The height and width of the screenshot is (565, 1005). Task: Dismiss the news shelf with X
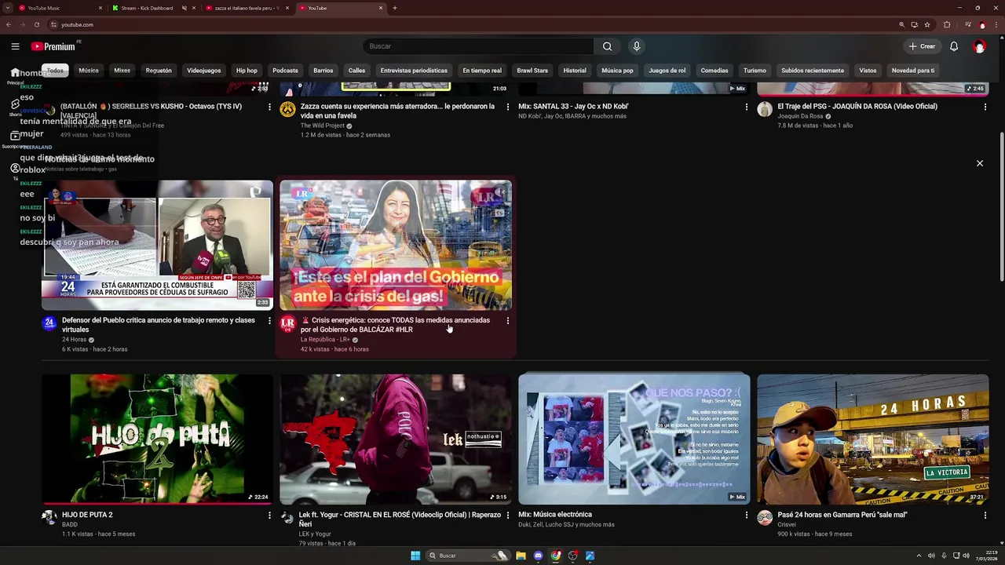coord(980,163)
